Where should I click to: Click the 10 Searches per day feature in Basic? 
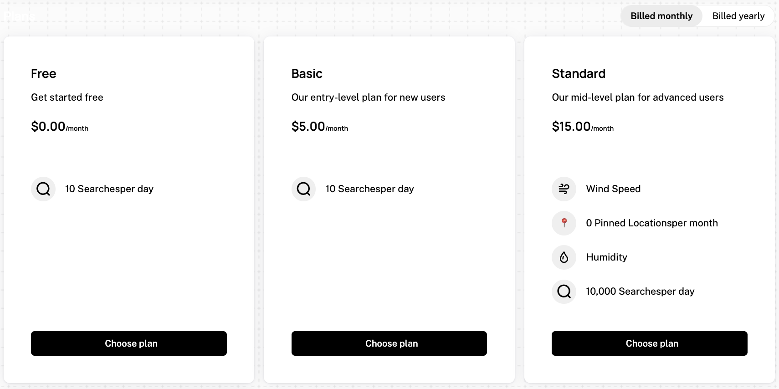369,189
